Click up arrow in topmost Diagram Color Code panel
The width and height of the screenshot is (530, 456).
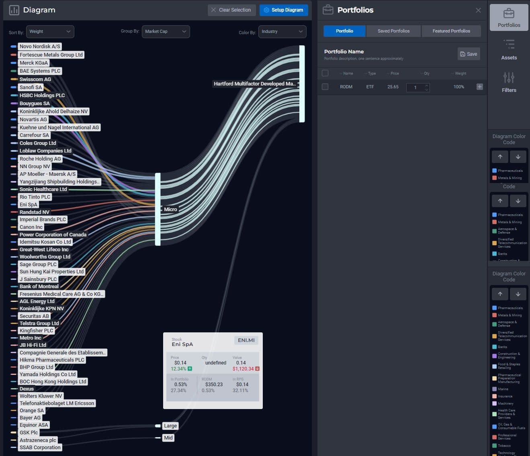[500, 157]
